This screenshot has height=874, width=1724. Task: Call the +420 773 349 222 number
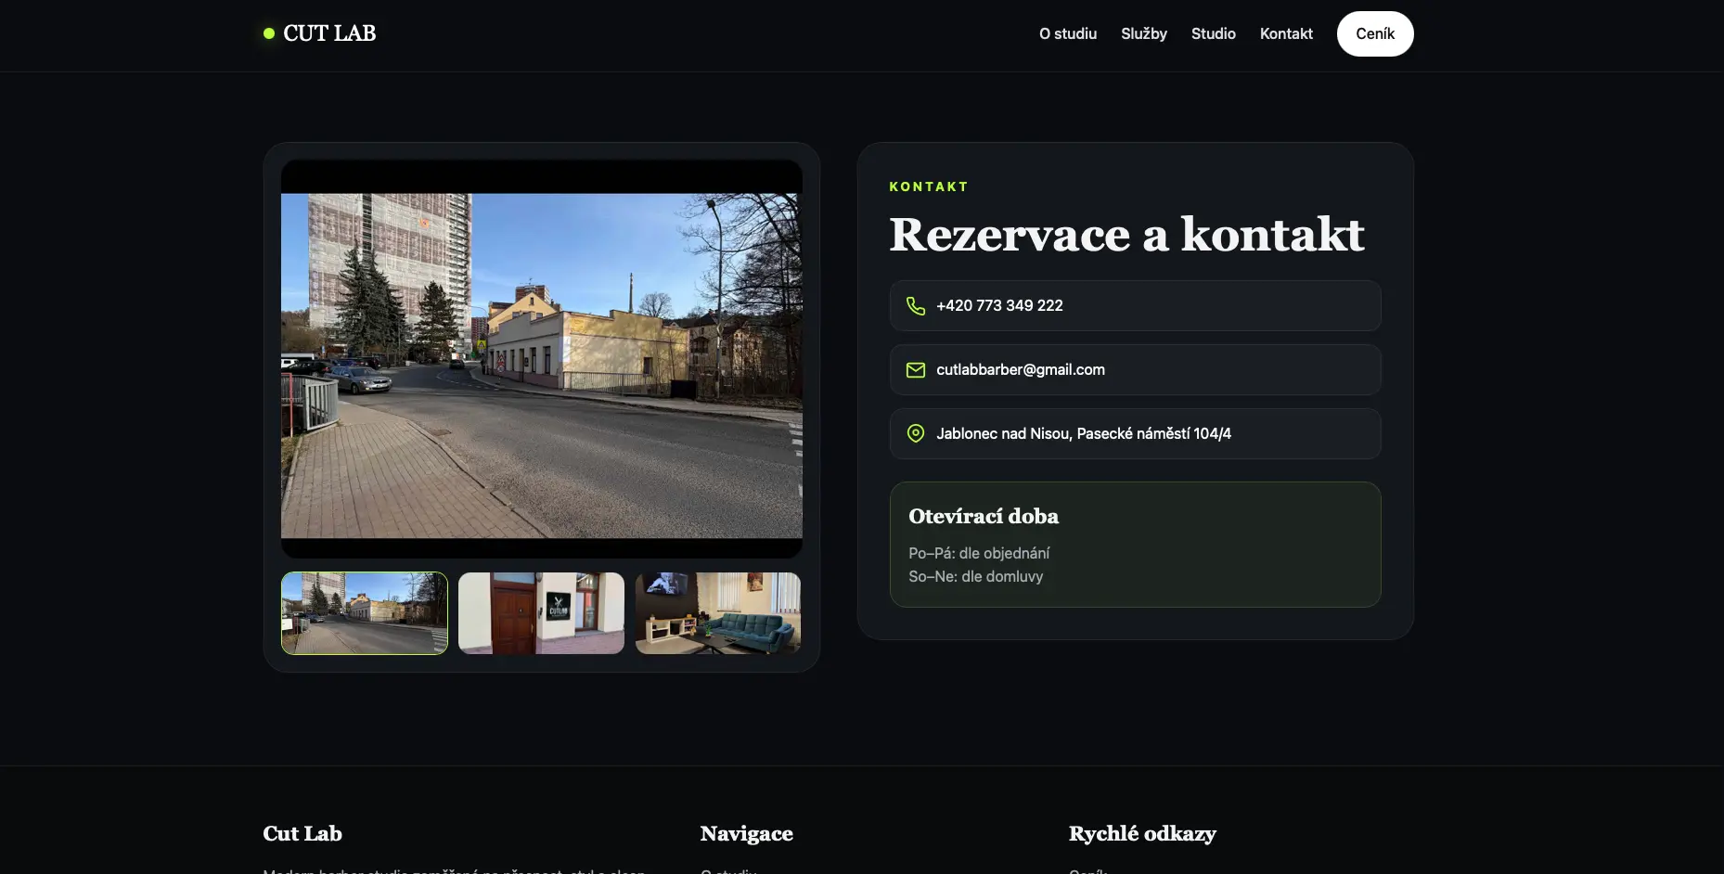pos(999,306)
